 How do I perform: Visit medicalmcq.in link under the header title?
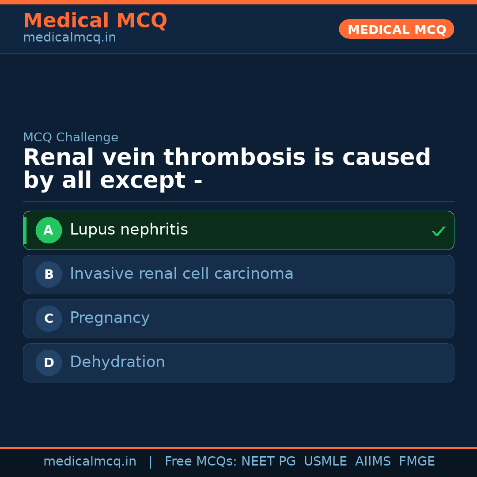tap(69, 38)
